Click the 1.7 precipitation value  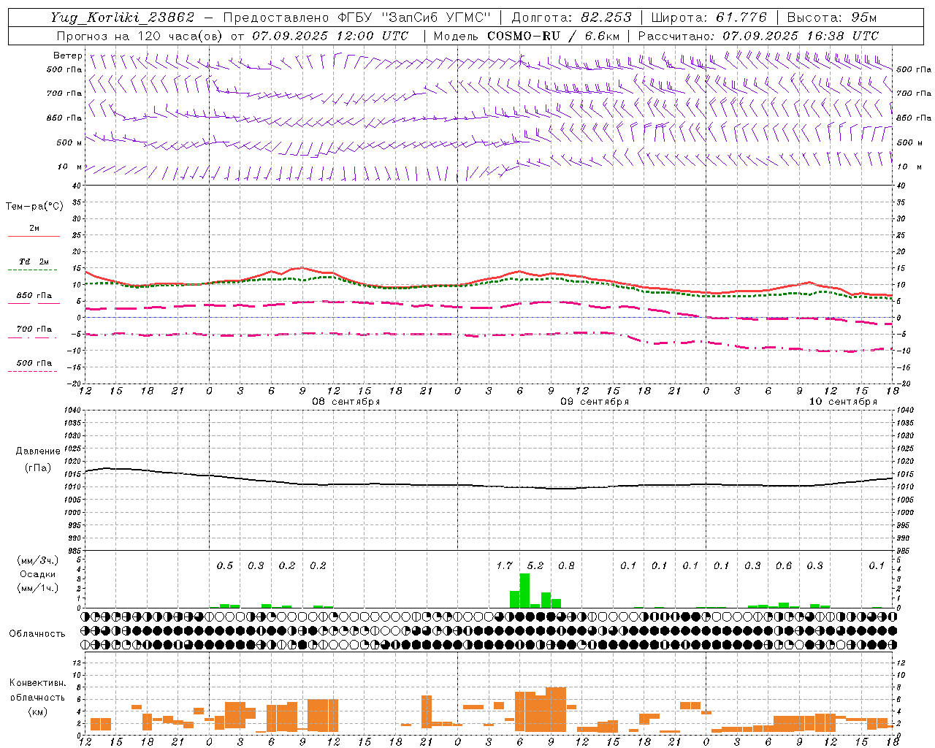point(504,566)
